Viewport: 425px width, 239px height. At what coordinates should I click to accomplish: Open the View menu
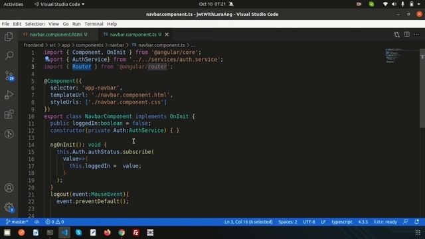pyautogui.click(x=54, y=24)
